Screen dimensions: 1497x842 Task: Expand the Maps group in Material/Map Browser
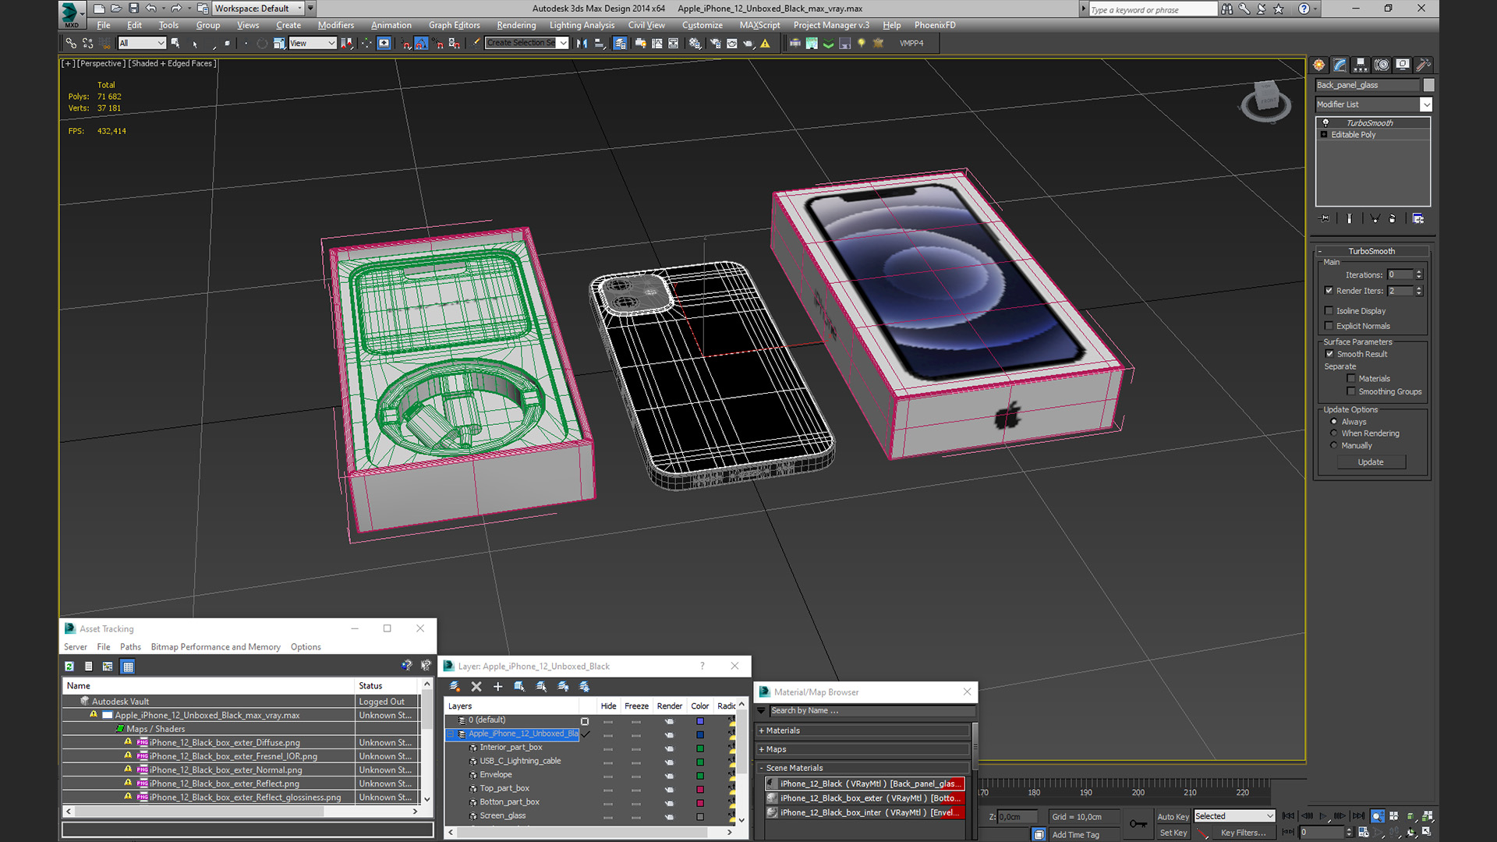point(863,749)
